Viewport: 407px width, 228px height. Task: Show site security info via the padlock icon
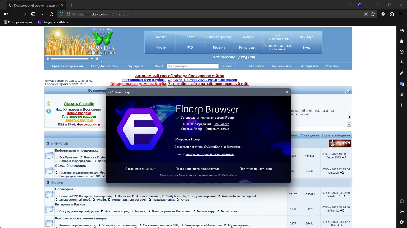(x=68, y=14)
